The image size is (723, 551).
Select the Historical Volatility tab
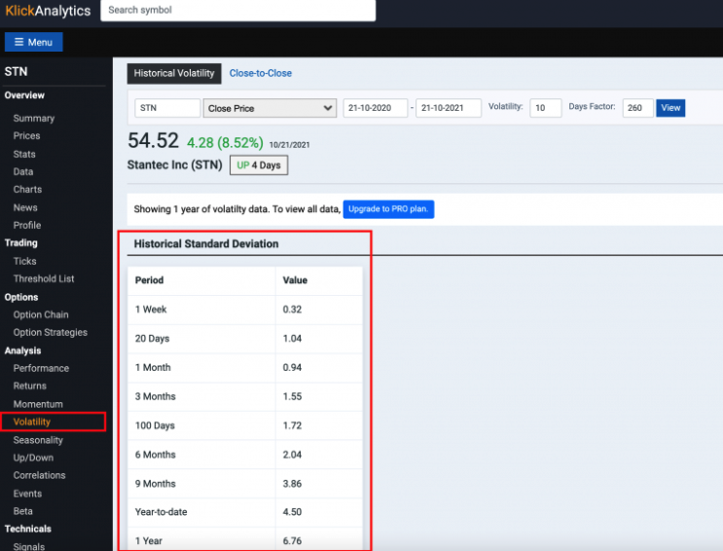(x=174, y=73)
